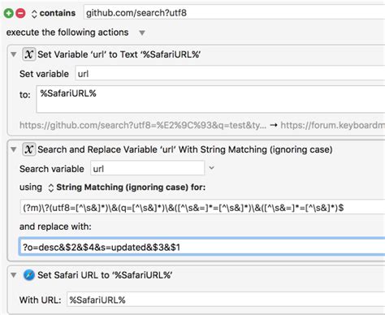Collapse the Search and Replace Variable action
385x315 pixels.
click(x=14, y=149)
